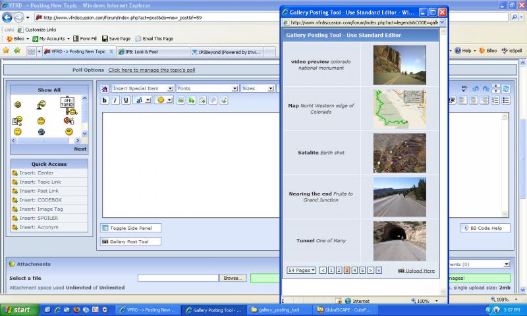Open the emoticon picker dropdown arrow
Screen dimensions: 527x316
[170, 100]
